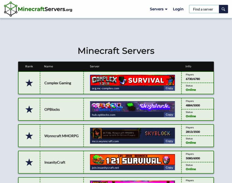Copy the join.insanitycraft.net address

169,167
